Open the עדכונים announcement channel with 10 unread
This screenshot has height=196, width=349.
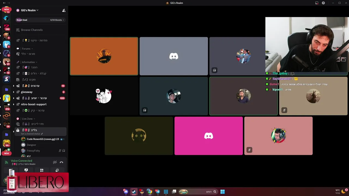click(41, 86)
